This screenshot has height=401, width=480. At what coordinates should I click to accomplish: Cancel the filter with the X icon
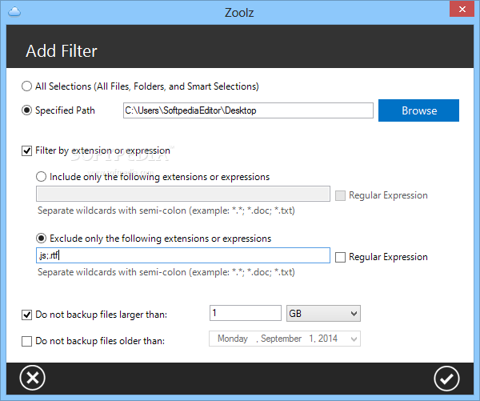[32, 378]
